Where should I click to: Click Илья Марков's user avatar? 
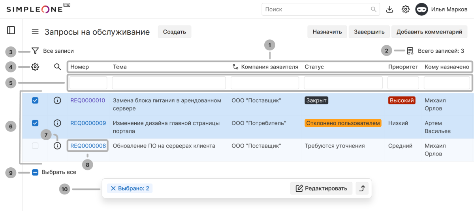click(x=421, y=9)
